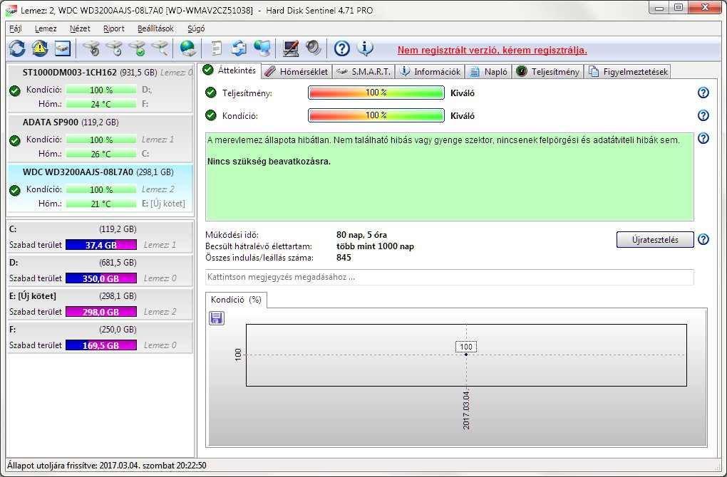Viewport: 727px width, 477px height.
Task: Click the floppy disk save graph icon
Action: tap(217, 318)
